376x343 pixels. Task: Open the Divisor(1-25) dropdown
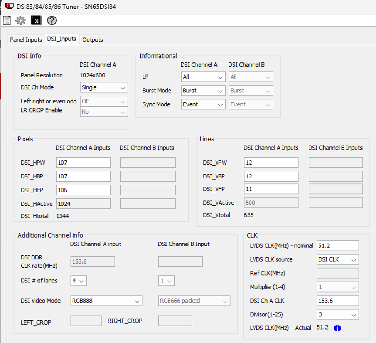338,314
